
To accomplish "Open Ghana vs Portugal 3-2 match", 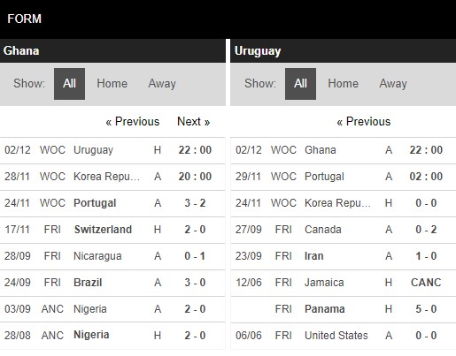I will [112, 203].
